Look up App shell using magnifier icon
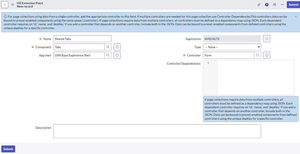300x154 pixels. point(108,55)
